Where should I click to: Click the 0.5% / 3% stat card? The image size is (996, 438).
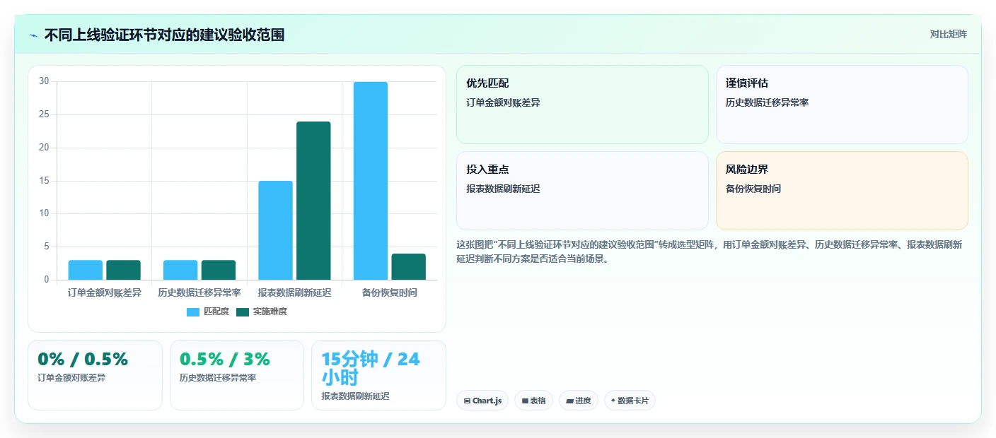[237, 375]
